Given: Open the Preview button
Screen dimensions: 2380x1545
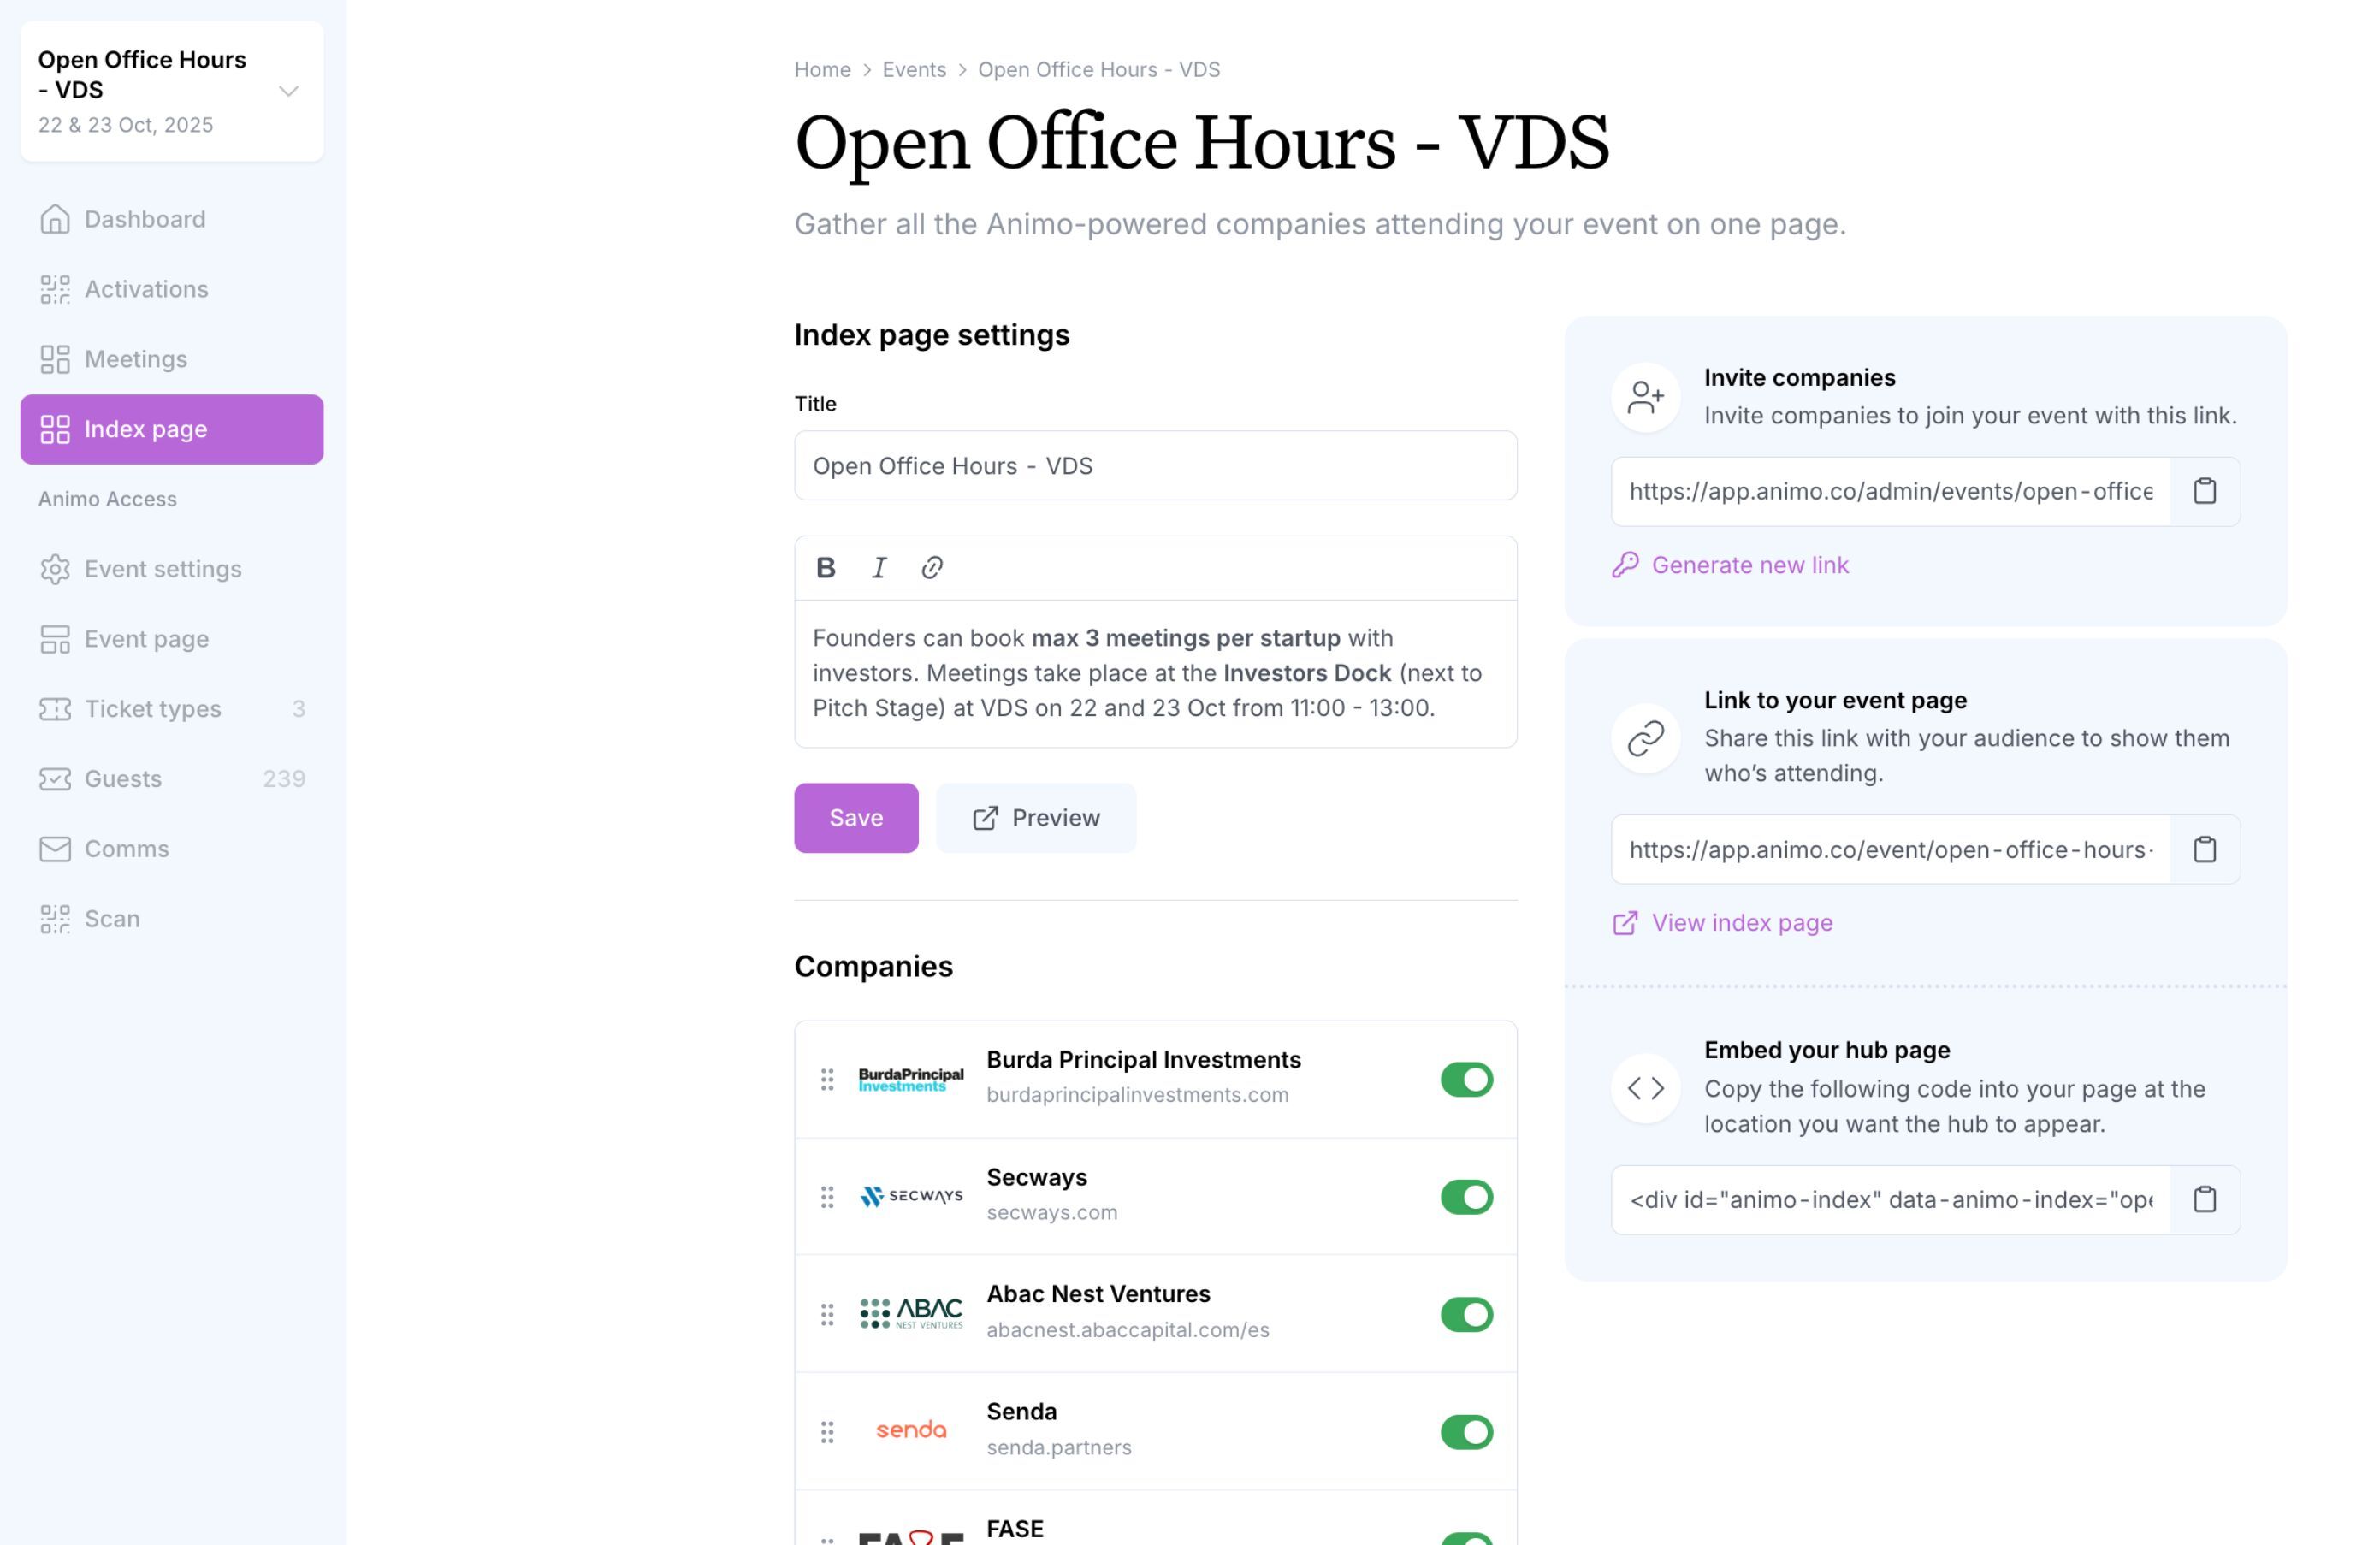Looking at the screenshot, I should click(1035, 818).
